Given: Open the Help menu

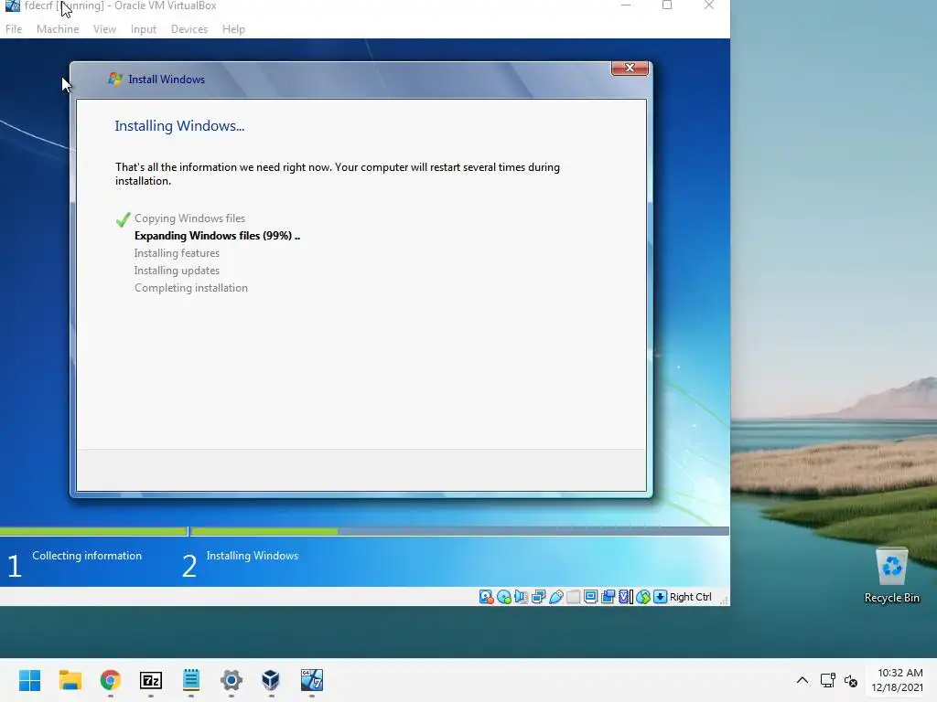Looking at the screenshot, I should coord(233,28).
